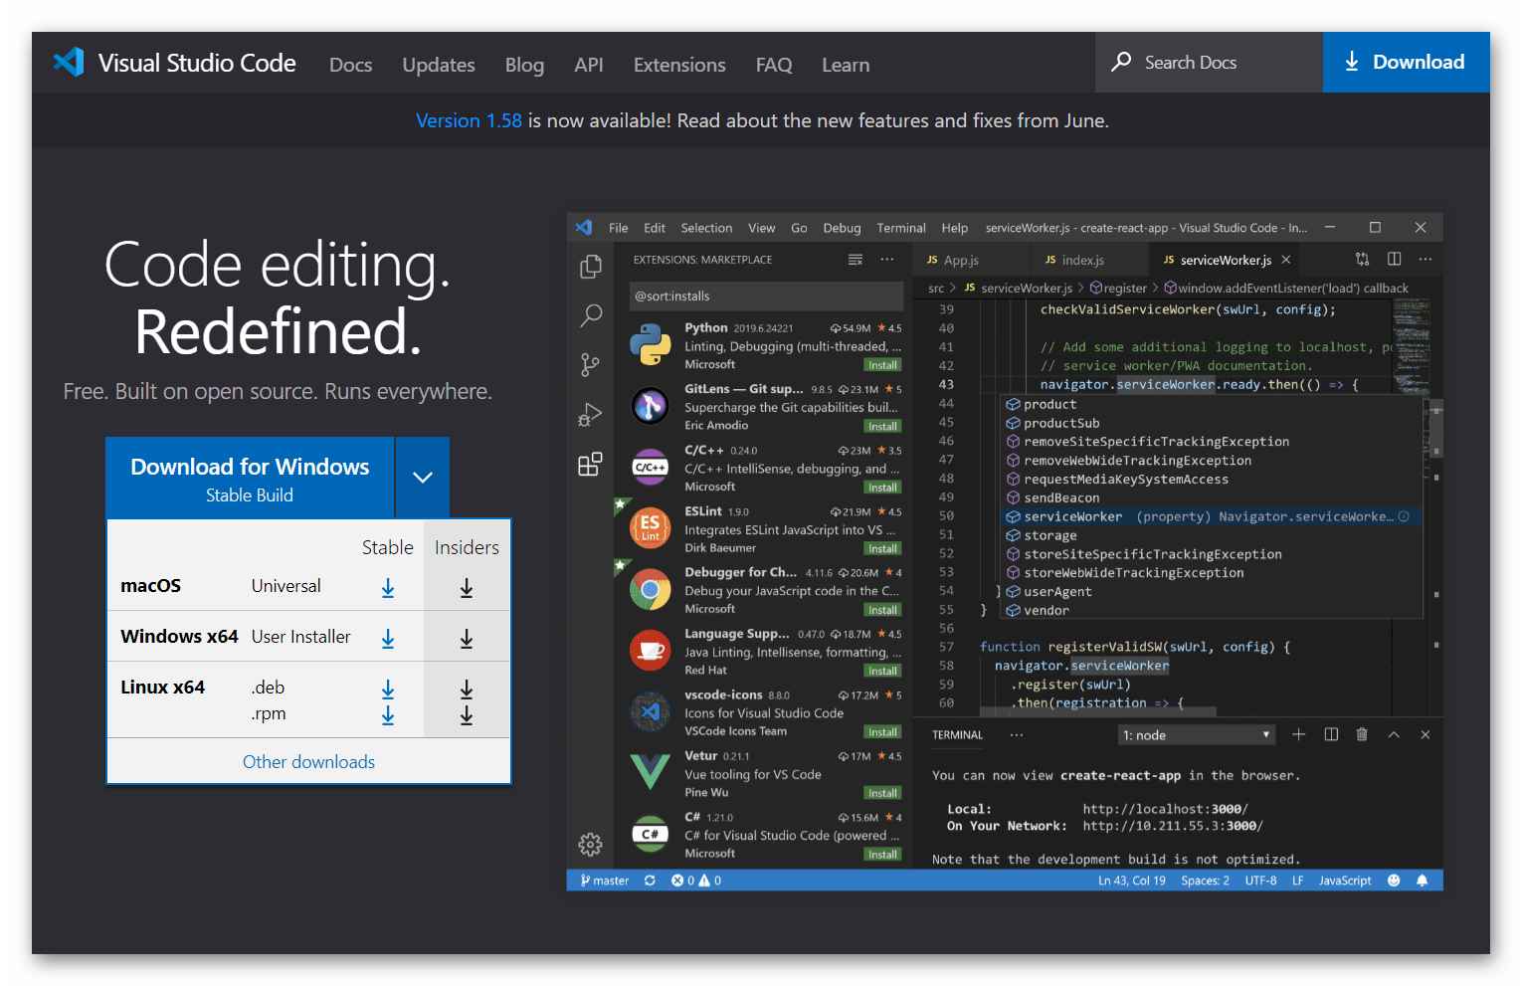Viewport: 1522px width, 986px height.
Task: Open the Docs navigation link
Action: point(350,65)
